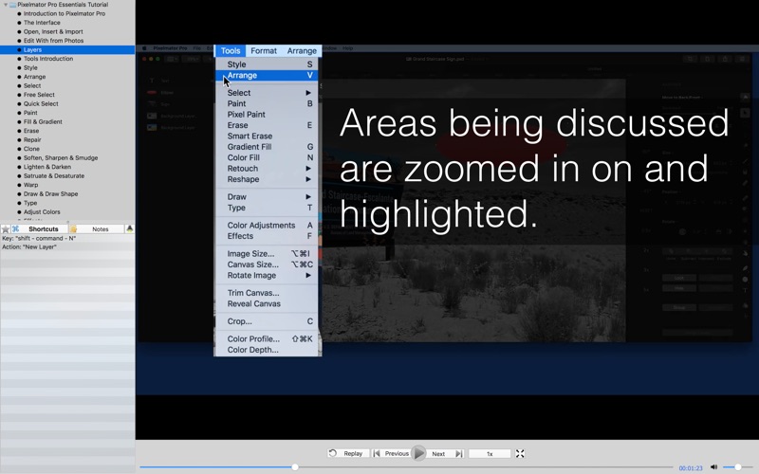
Task: Click the Tools menu in the video's menu bar
Action: [x=231, y=51]
